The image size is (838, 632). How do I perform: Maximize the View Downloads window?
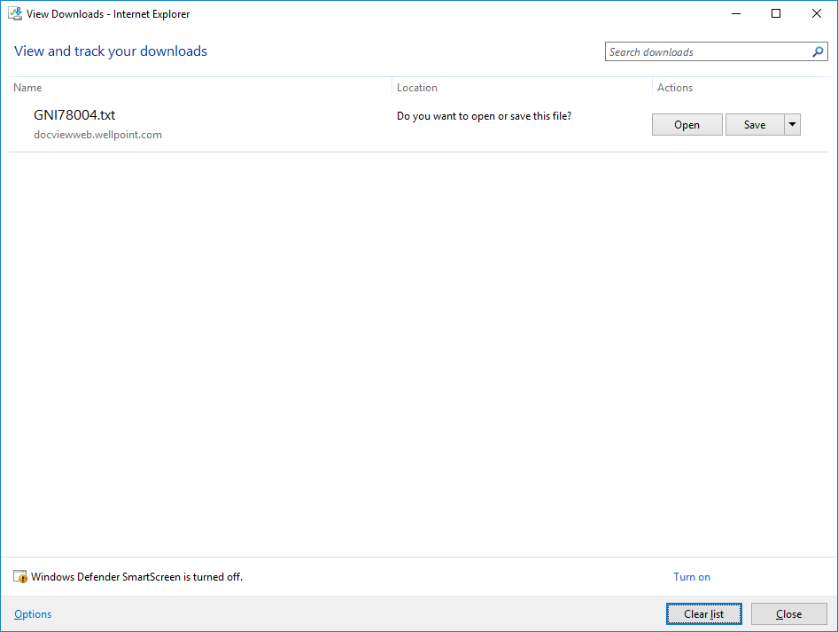pyautogui.click(x=775, y=13)
